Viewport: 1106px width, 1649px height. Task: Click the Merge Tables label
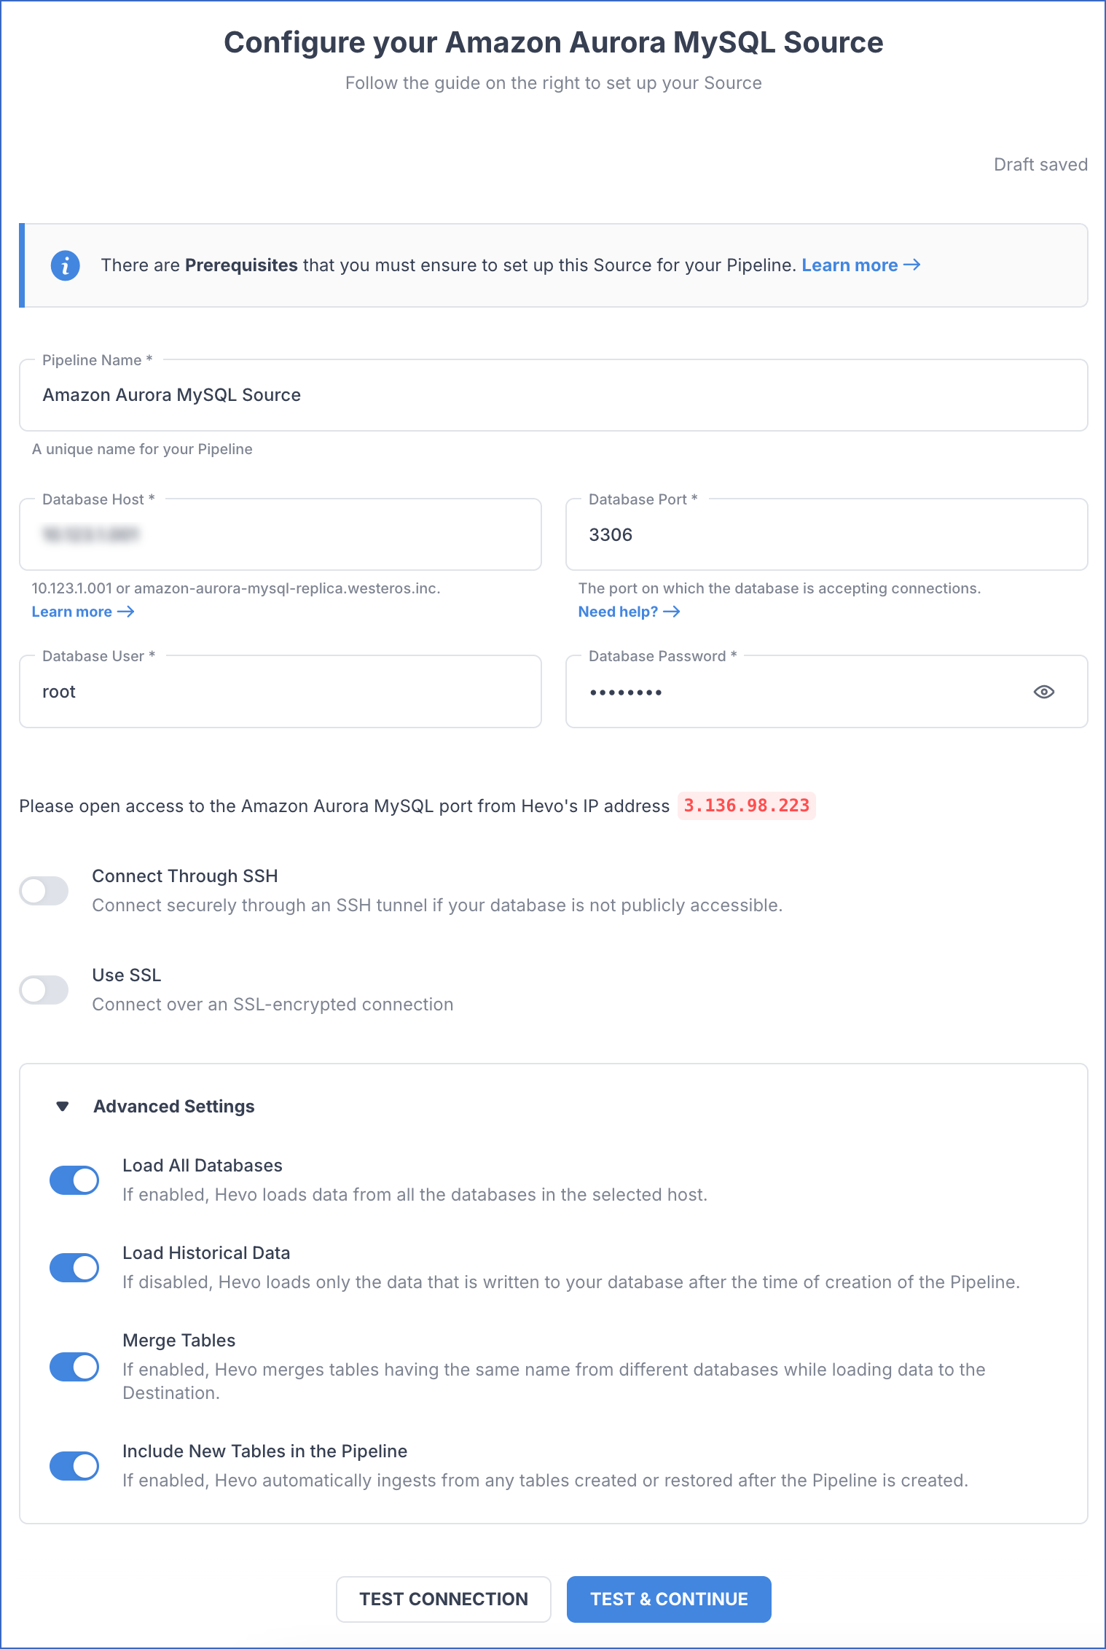(x=179, y=1340)
